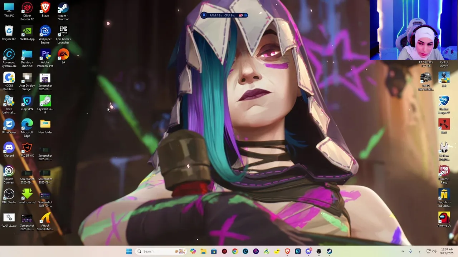Open File Explorer from the taskbar

[203, 251]
